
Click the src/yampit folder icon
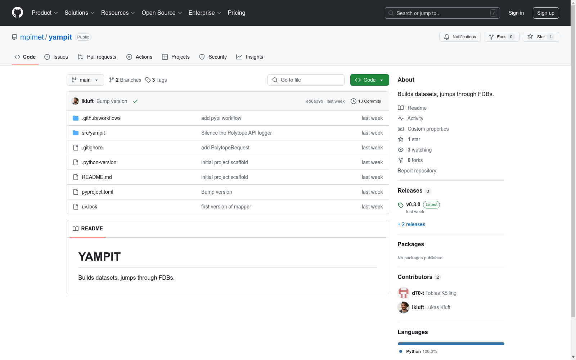coord(76,133)
